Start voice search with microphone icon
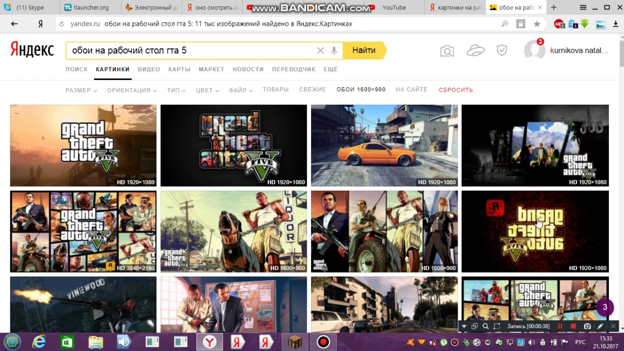624x351 pixels. [334, 50]
